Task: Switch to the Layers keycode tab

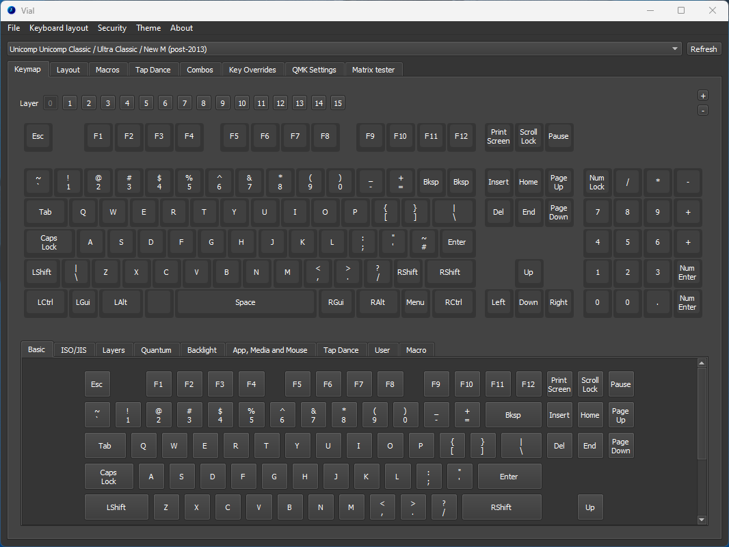Action: pos(114,350)
